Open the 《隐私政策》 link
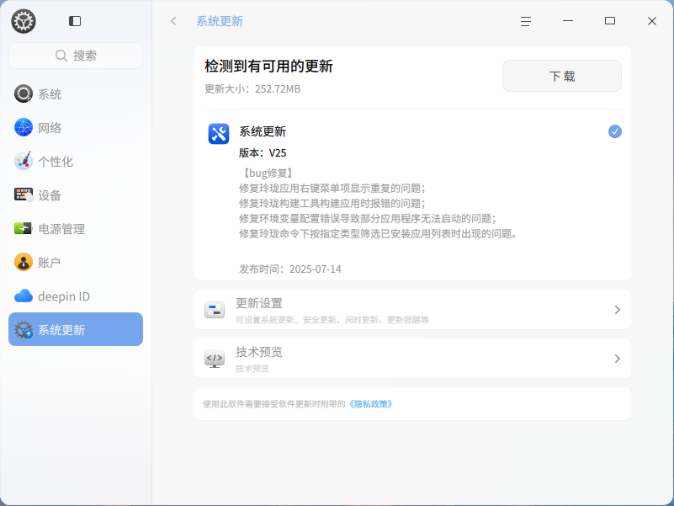674x506 pixels. (370, 404)
